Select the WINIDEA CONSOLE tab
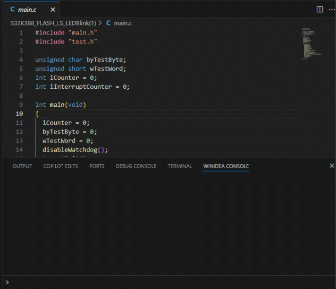 (226, 166)
